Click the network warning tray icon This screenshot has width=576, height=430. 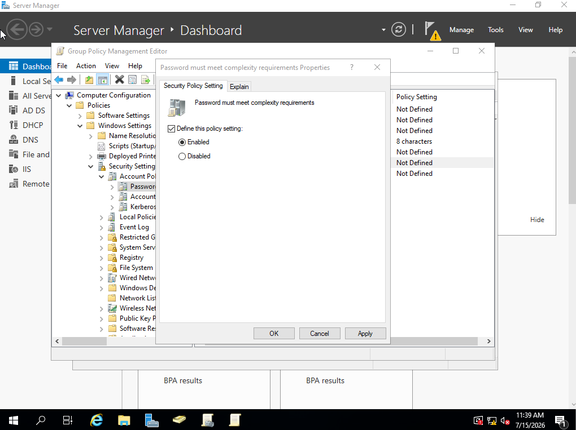point(492,420)
